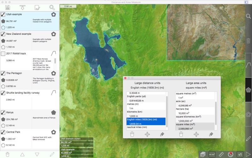Toggle the New Zealand example checkbox
Viewport: 252px width, 158px height.
pyautogui.click(x=3, y=34)
